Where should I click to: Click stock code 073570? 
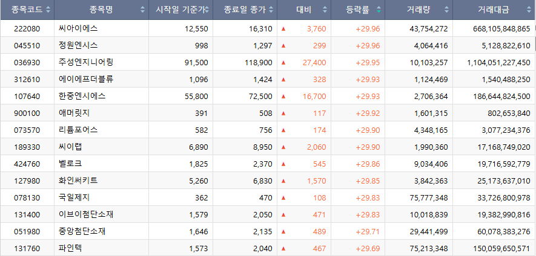click(27, 130)
